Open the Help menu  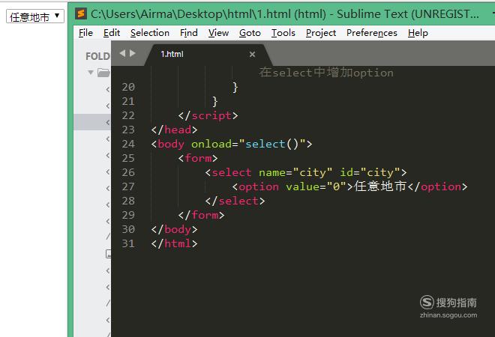[418, 33]
